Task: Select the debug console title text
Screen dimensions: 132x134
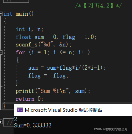Action: click(x=63, y=110)
